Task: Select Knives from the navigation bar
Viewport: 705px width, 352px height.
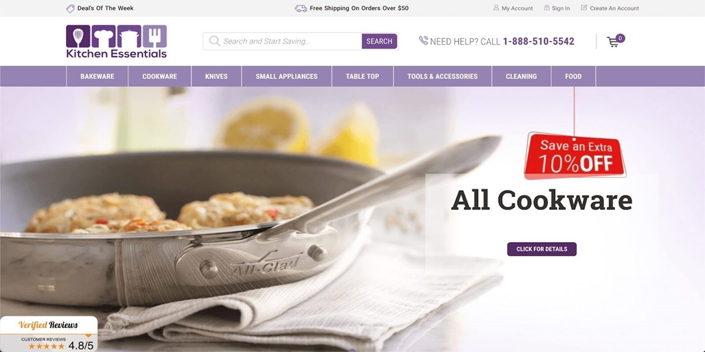Action: click(x=216, y=76)
